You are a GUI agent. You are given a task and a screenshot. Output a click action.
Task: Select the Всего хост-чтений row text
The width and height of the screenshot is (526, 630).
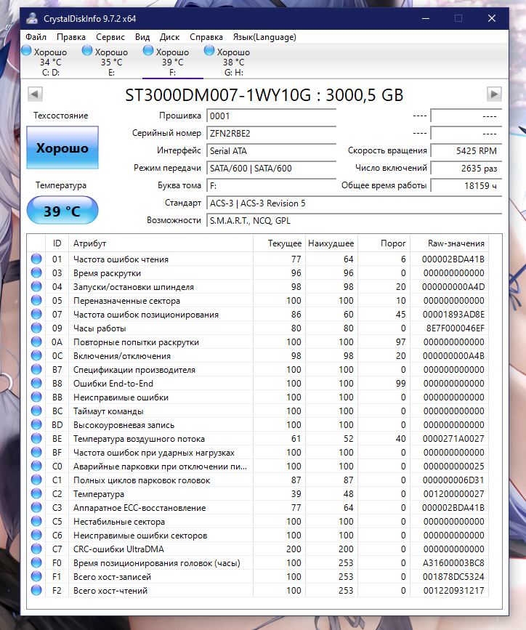(x=110, y=590)
